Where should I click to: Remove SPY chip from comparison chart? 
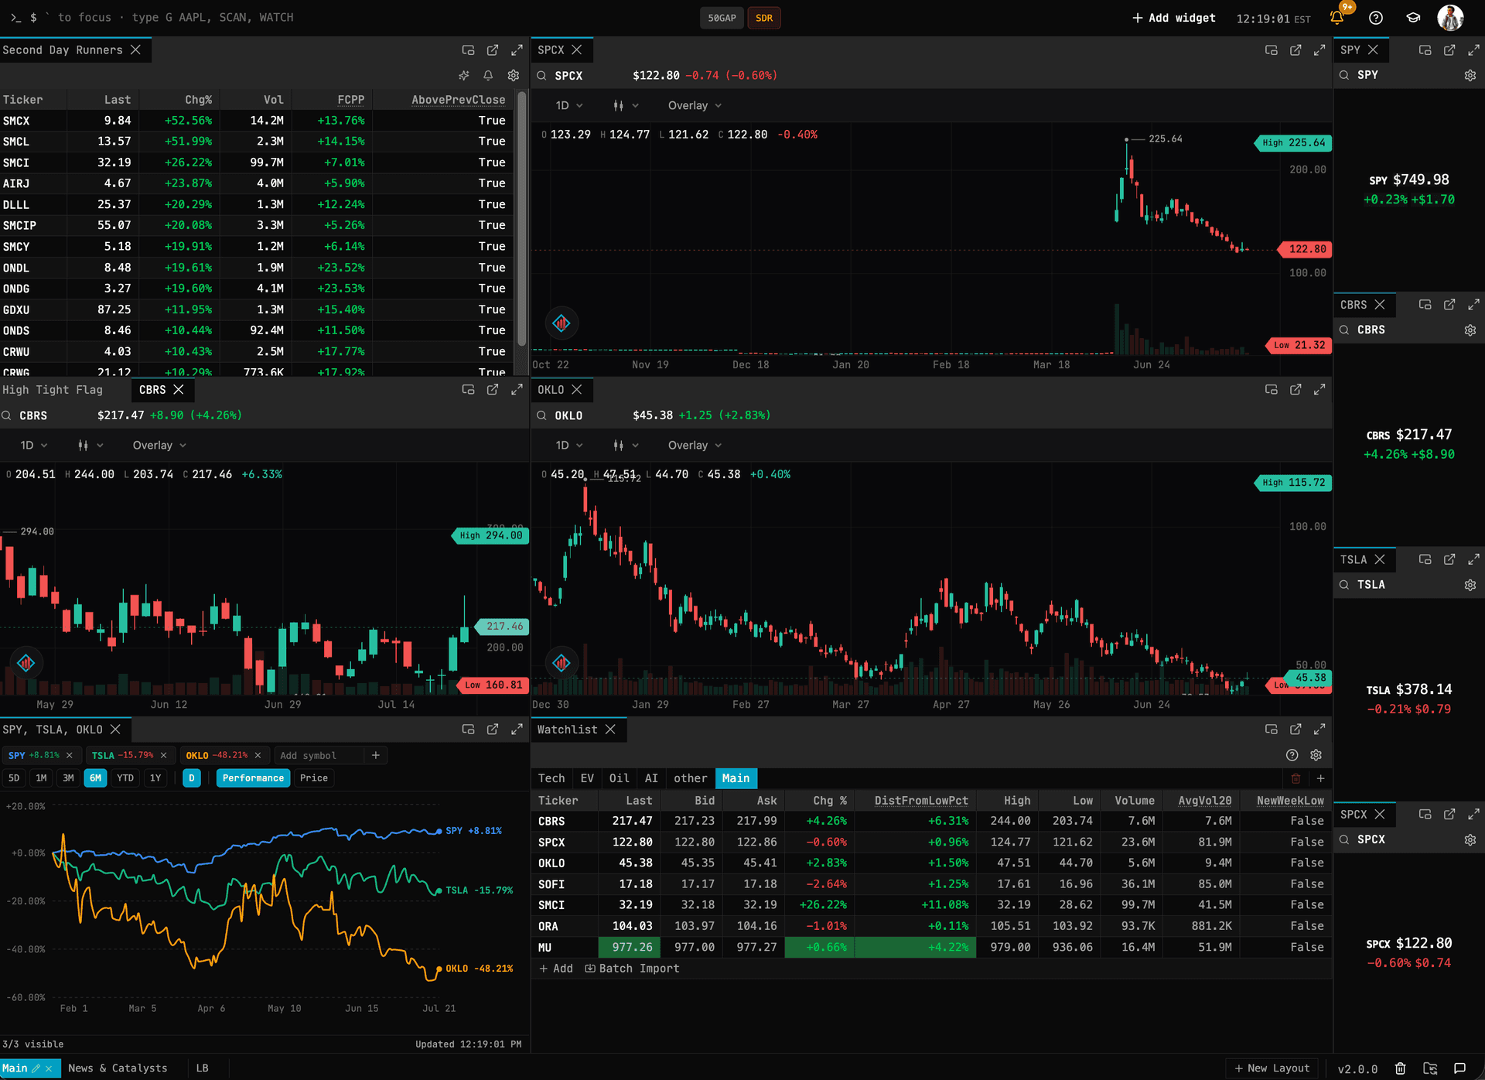click(70, 755)
